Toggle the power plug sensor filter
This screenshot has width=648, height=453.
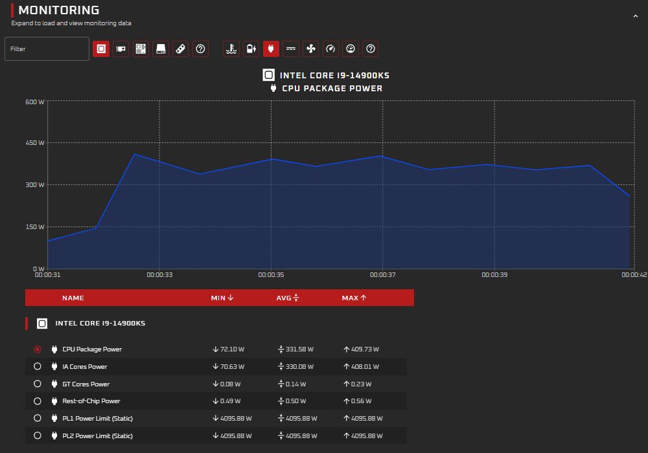coord(271,49)
